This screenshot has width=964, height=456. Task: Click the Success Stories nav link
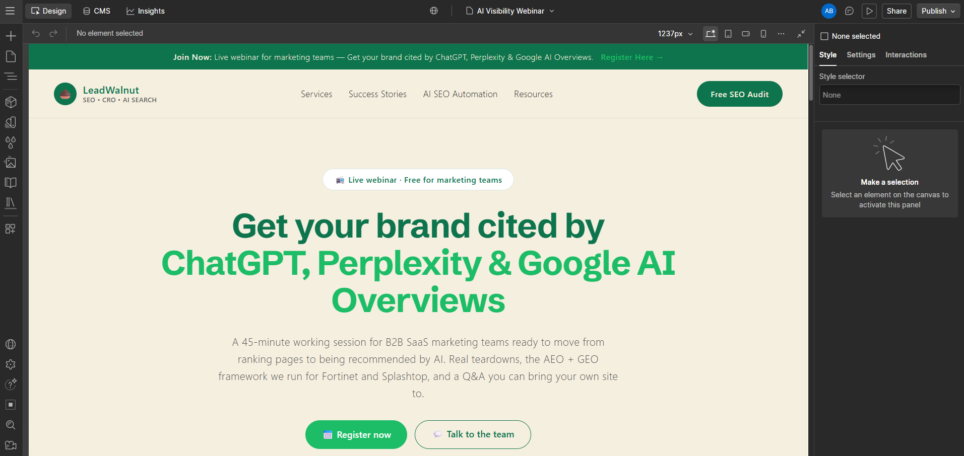377,94
